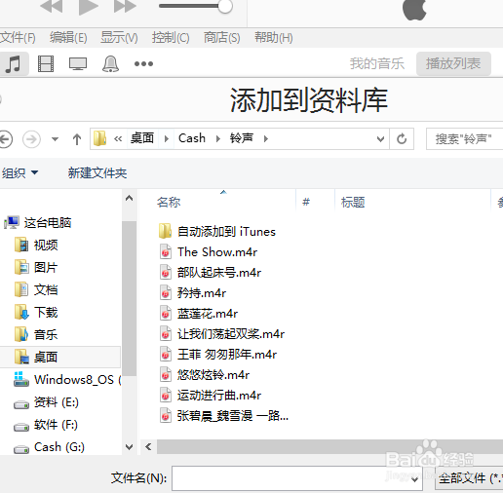Go up one folder level arrow
503x493 pixels.
click(77, 139)
